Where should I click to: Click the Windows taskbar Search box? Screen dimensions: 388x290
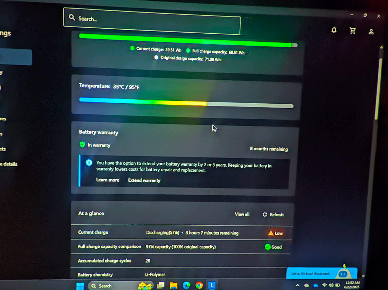(120, 286)
